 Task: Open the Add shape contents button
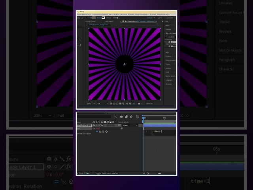click(117, 18)
